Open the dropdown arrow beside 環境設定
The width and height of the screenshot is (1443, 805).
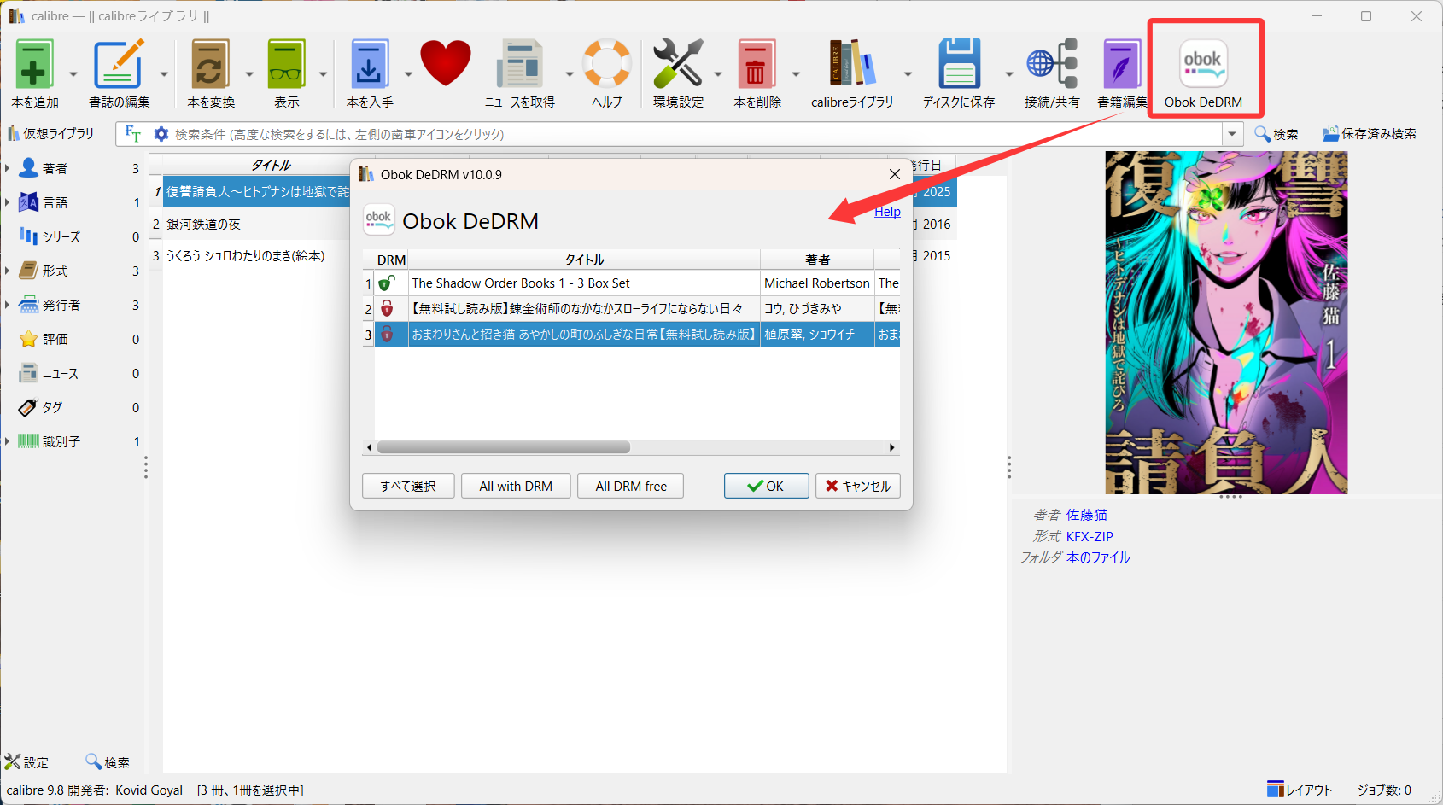(718, 74)
